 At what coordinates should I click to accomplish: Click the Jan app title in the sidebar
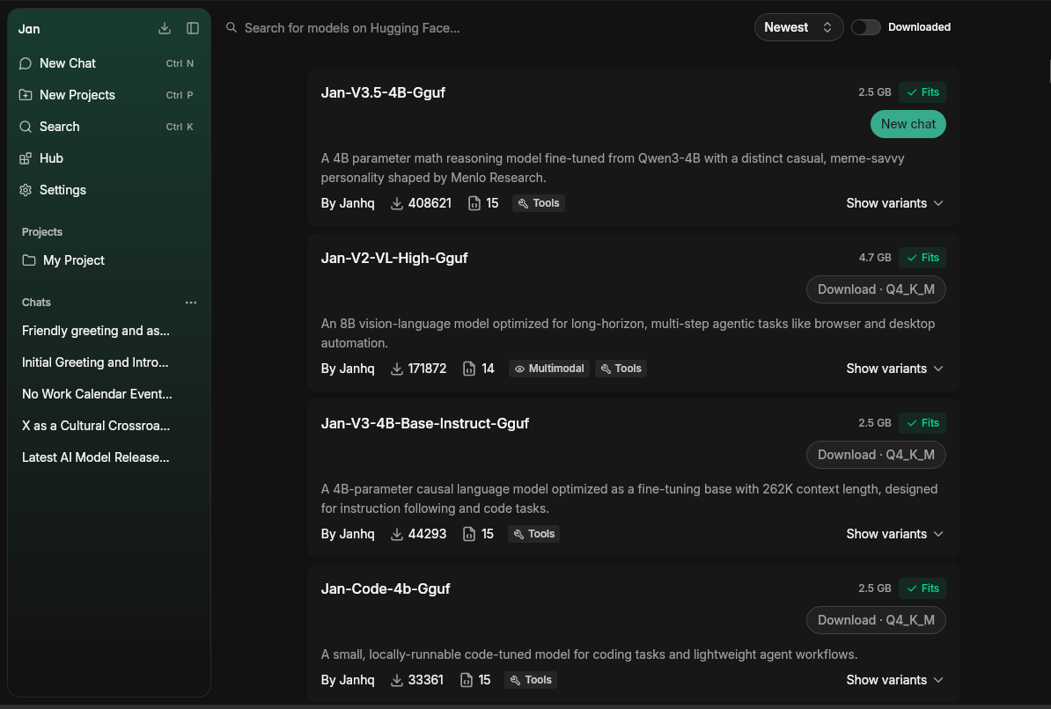click(29, 29)
